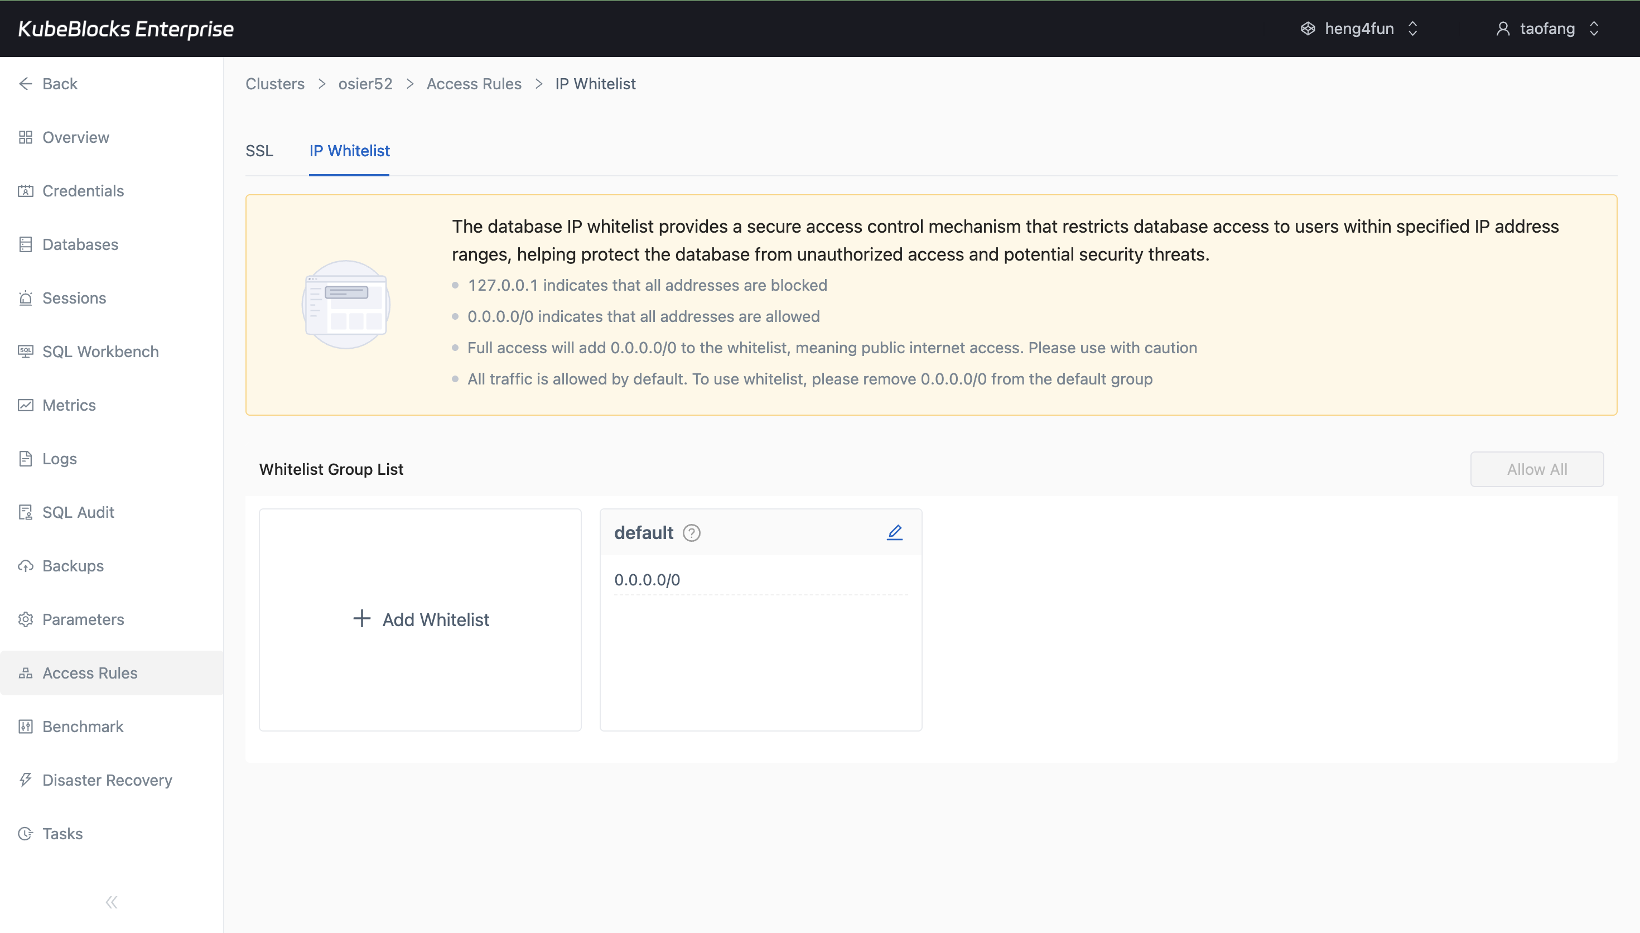The image size is (1640, 933).
Task: Click the Allow All button
Action: coord(1537,468)
